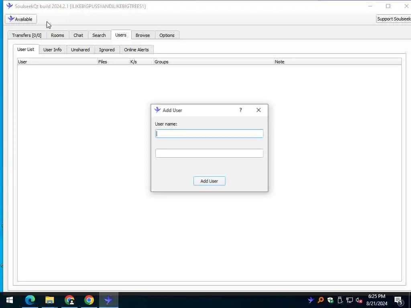Click the Support Soulseek button

point(393,19)
